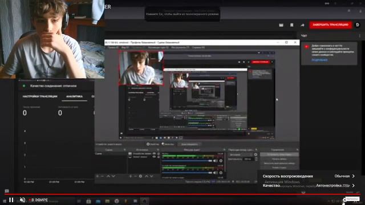This screenshot has width=365, height=205.
Task: Open Properties button above OBS docks
Action: pyautogui.click(x=153, y=144)
